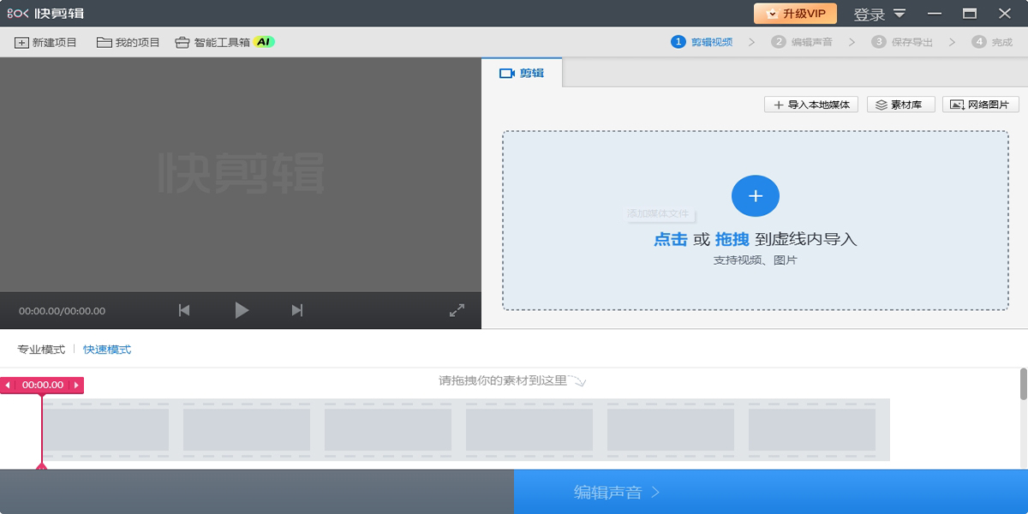Play the video preview
This screenshot has height=514, width=1028.
[242, 310]
